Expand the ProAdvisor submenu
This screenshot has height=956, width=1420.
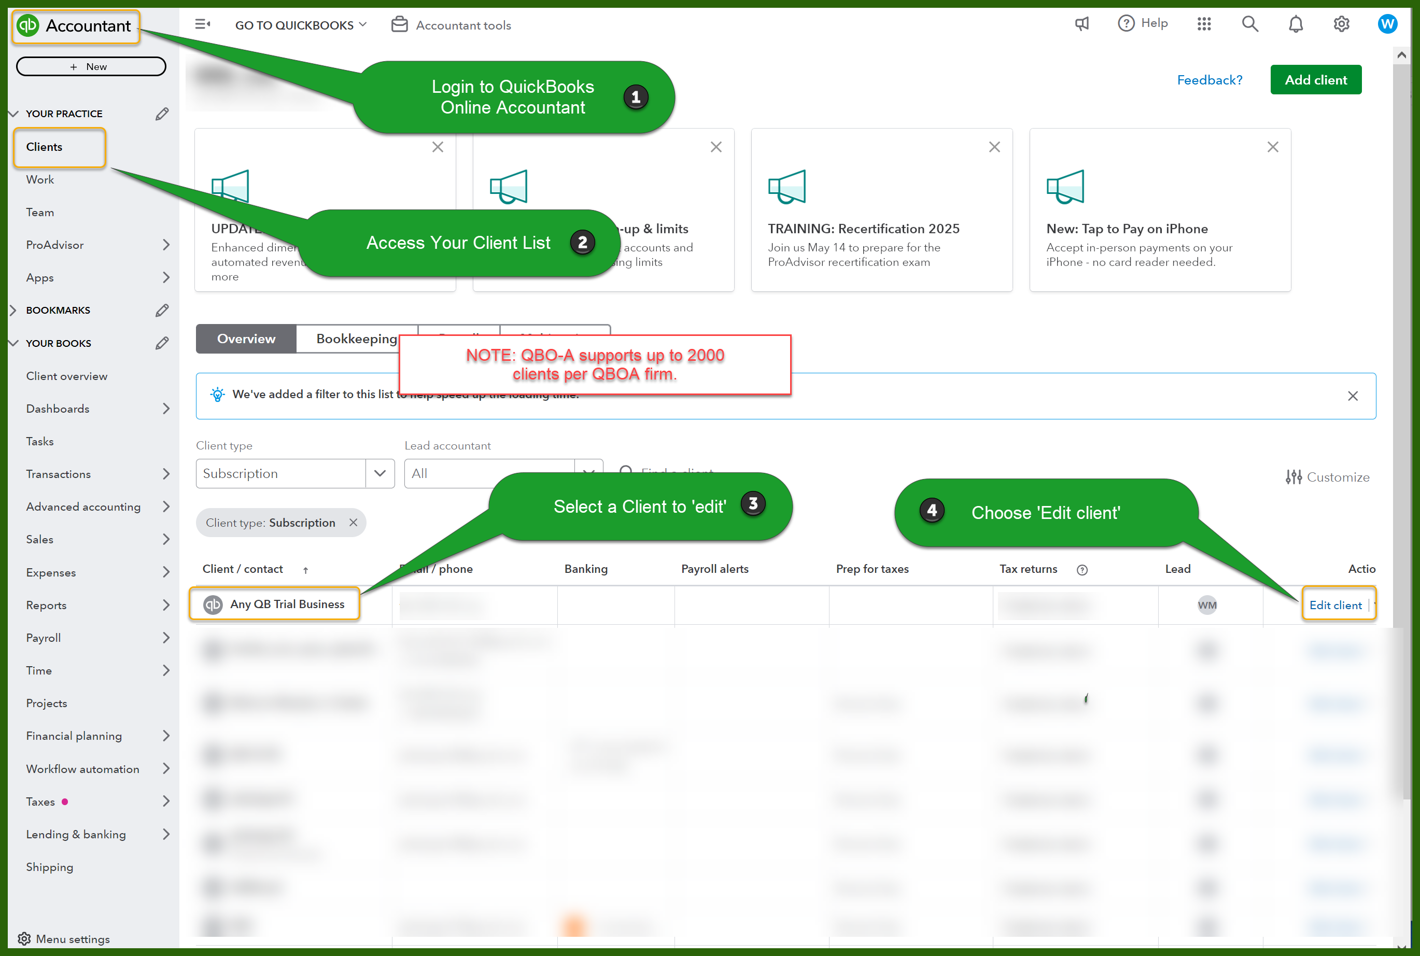pyautogui.click(x=166, y=245)
